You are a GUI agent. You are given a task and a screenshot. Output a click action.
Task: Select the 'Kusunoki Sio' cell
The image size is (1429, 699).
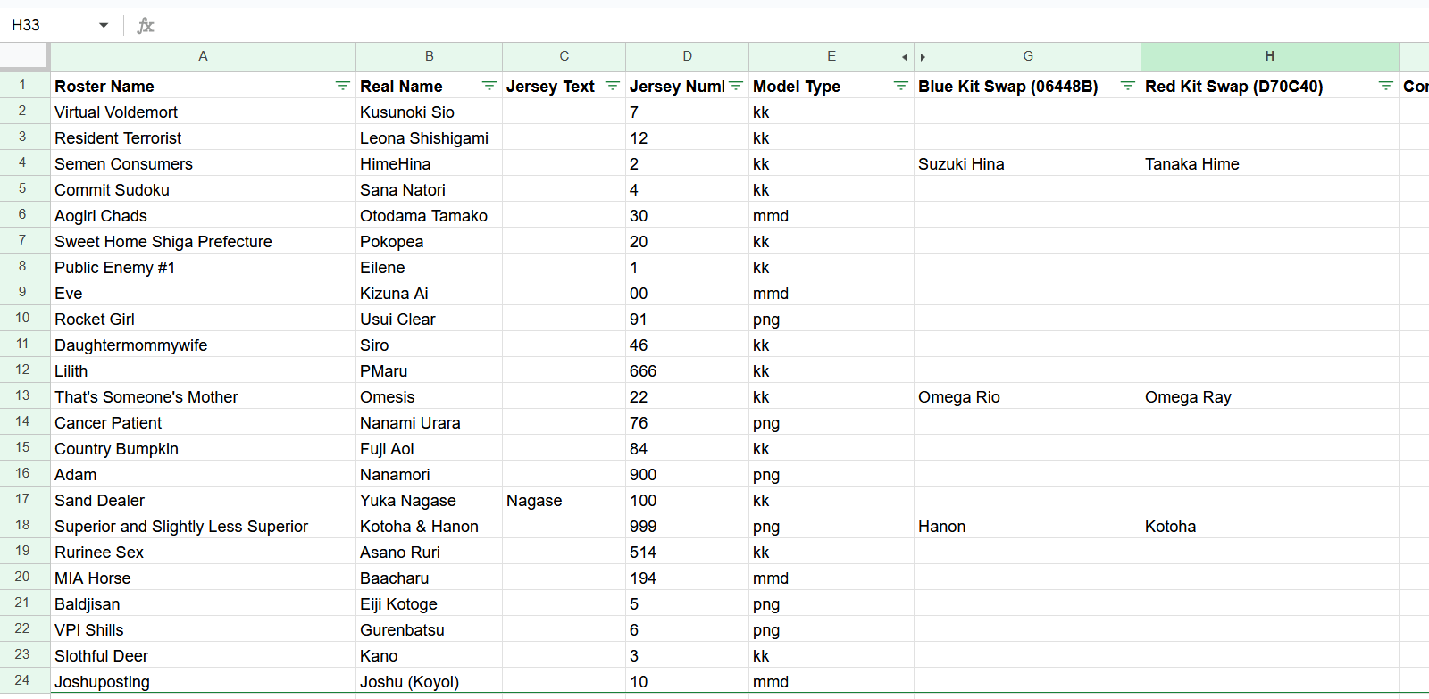pyautogui.click(x=430, y=112)
